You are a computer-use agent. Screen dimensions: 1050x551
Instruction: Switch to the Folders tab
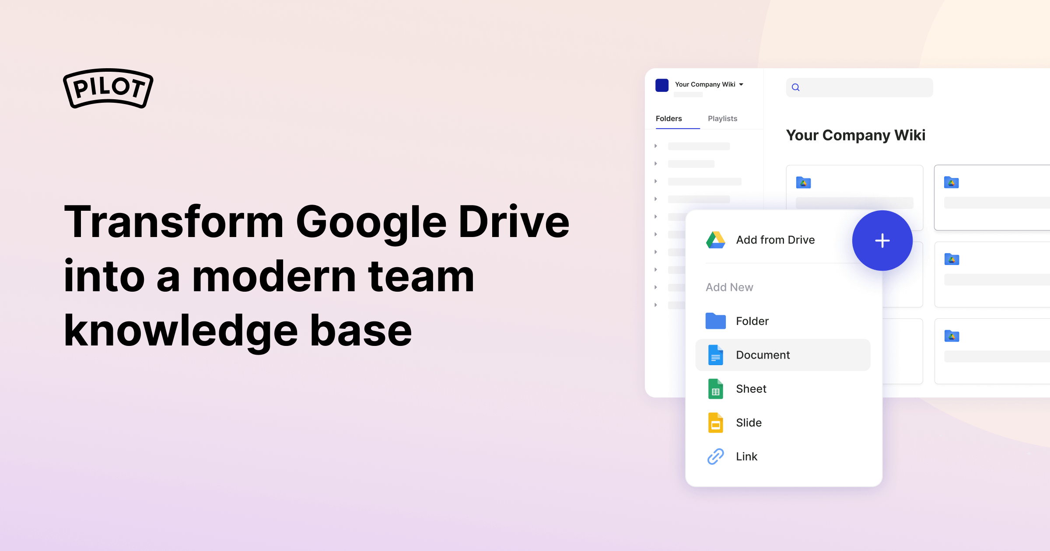tap(668, 119)
